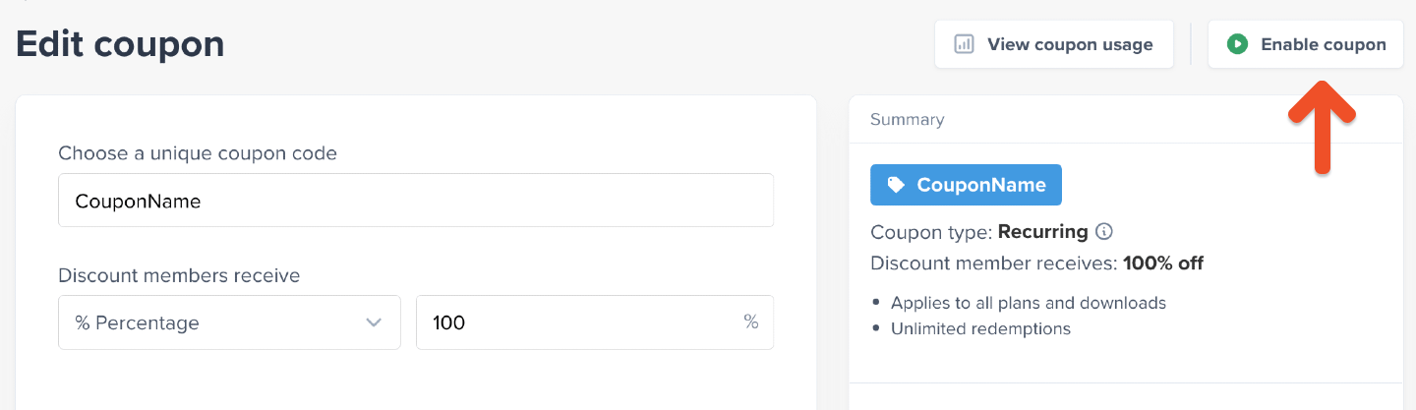This screenshot has height=410, width=1416.
Task: Open the info icon next to Recurring
Action: click(1104, 232)
